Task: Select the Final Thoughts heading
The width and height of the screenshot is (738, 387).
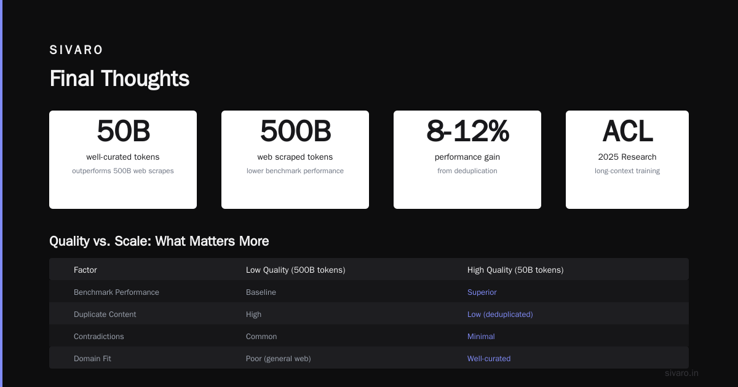Action: point(119,79)
